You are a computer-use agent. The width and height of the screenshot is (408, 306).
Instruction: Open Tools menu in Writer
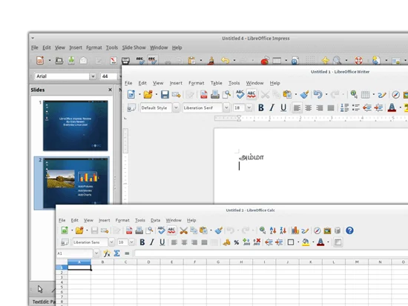pyautogui.click(x=234, y=83)
